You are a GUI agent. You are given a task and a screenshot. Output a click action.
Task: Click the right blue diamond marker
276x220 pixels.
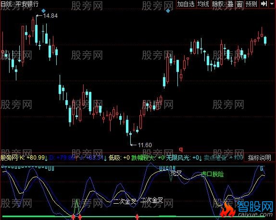tap(168, 11)
